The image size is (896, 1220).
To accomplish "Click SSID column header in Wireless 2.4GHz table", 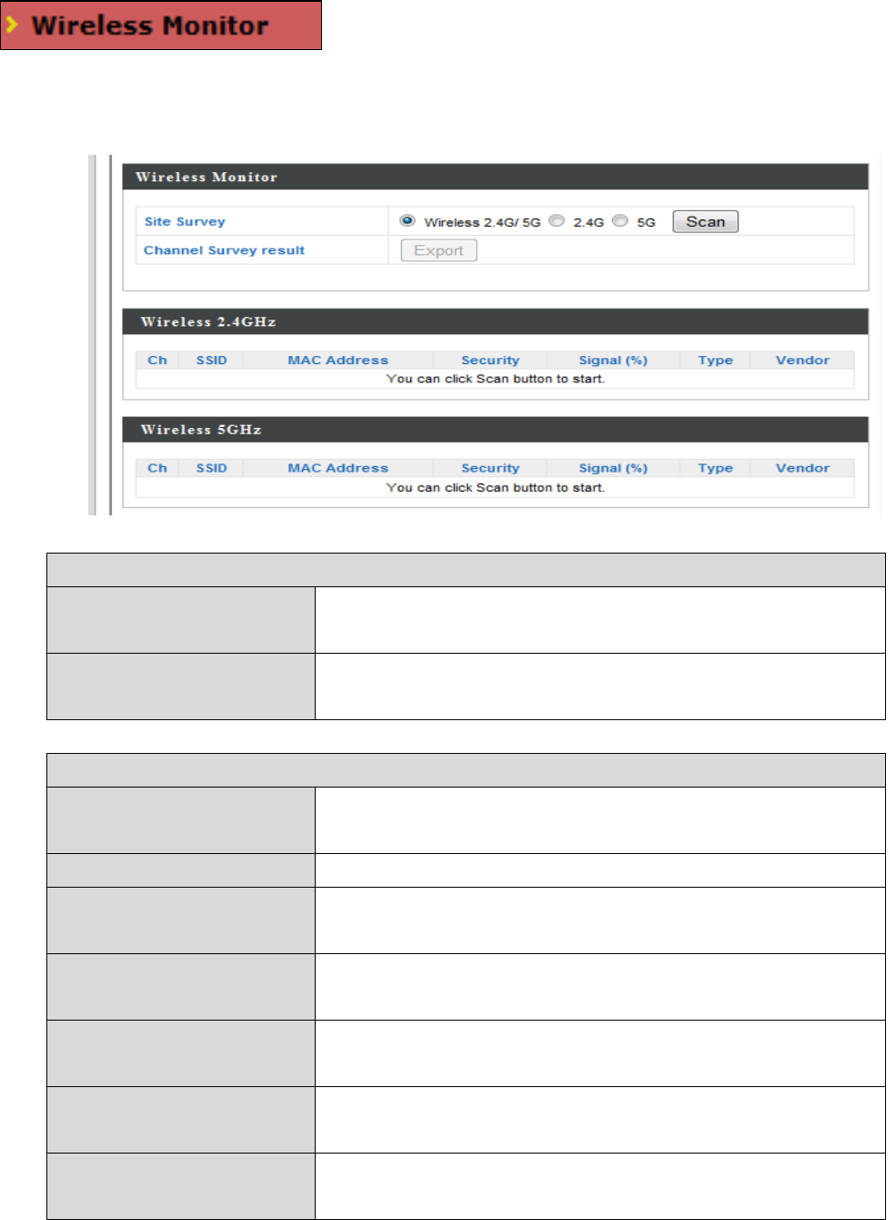I will (x=211, y=361).
